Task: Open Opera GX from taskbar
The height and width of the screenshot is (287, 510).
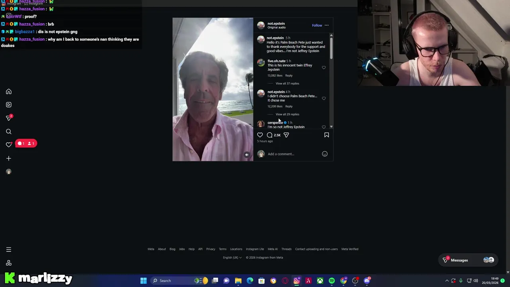Action: pyautogui.click(x=285, y=281)
